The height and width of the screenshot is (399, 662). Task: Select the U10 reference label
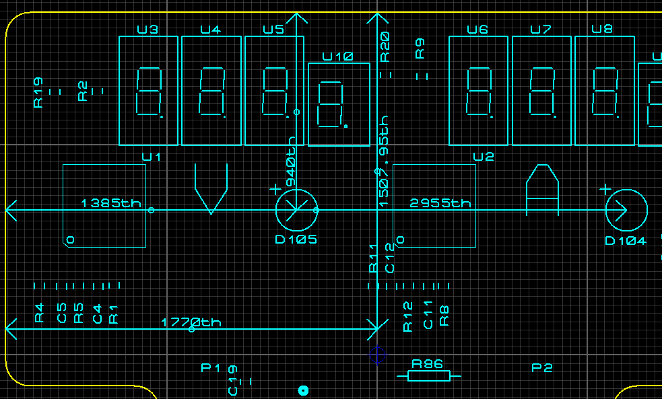coord(338,57)
